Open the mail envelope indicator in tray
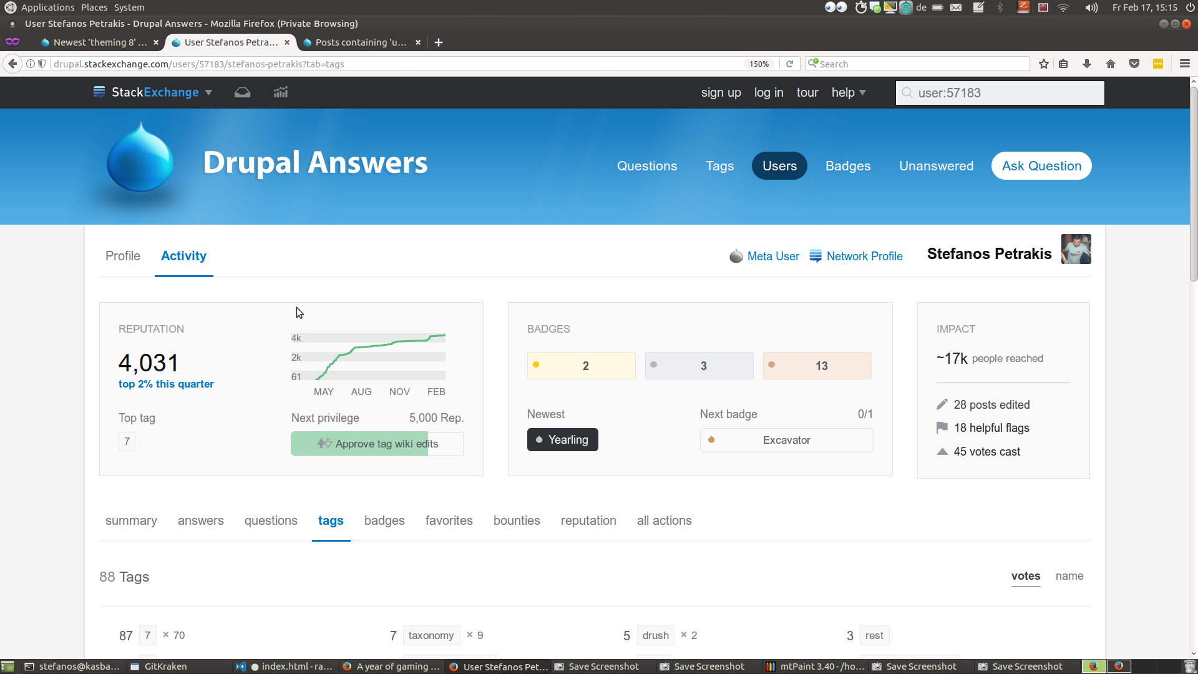Image resolution: width=1198 pixels, height=674 pixels. [956, 7]
